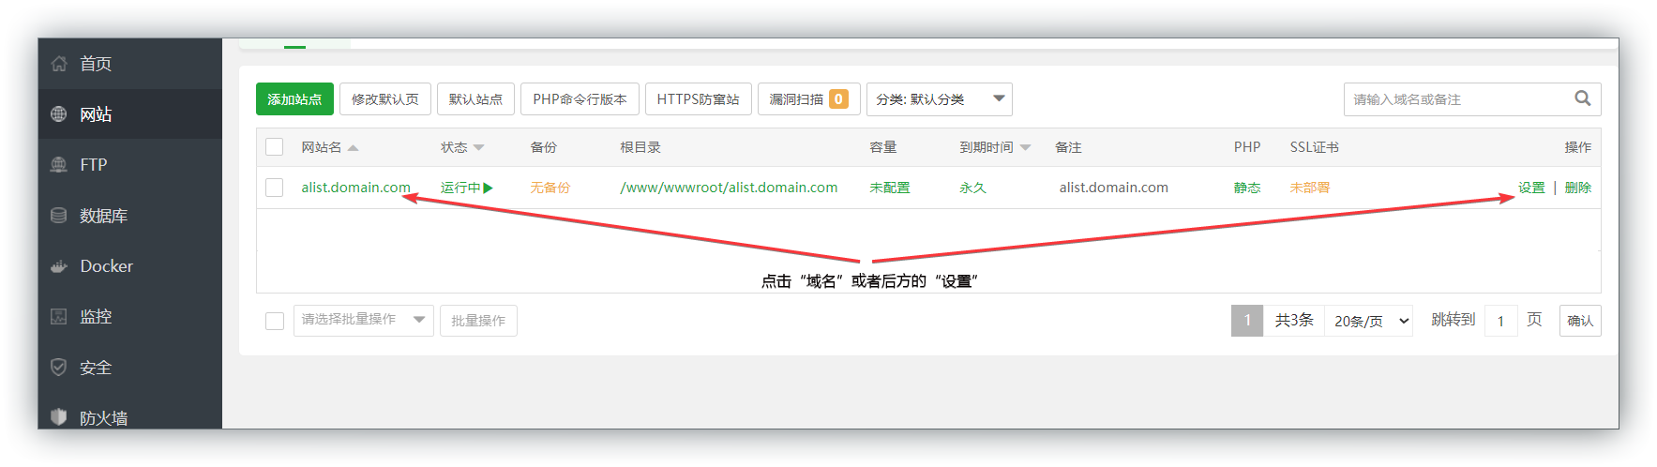Click the 漏洞扫描 button with badge
The width and height of the screenshot is (1657, 467).
coord(808,99)
